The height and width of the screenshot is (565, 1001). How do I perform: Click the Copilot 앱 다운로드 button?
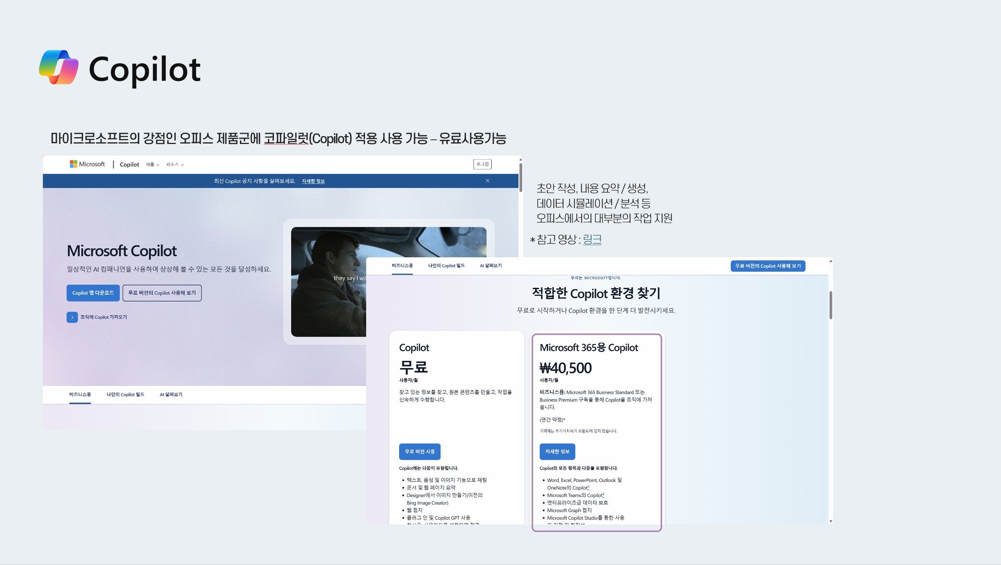pyautogui.click(x=93, y=293)
